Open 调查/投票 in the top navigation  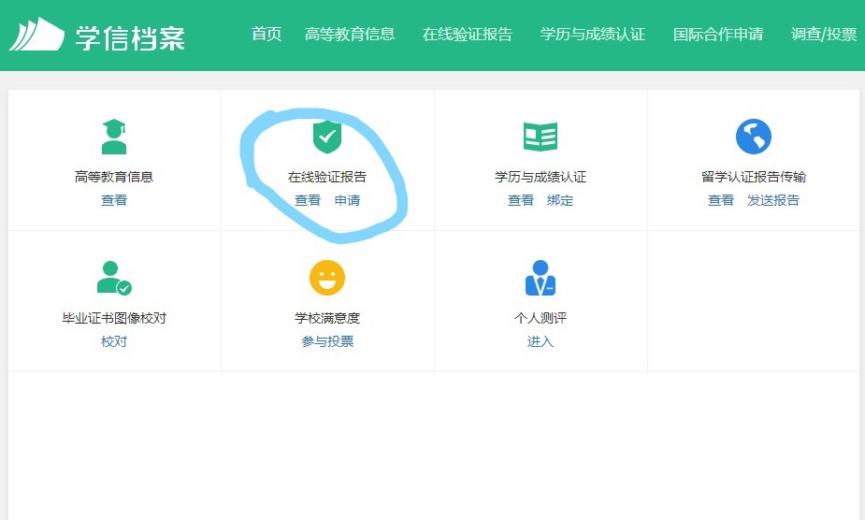coord(824,35)
